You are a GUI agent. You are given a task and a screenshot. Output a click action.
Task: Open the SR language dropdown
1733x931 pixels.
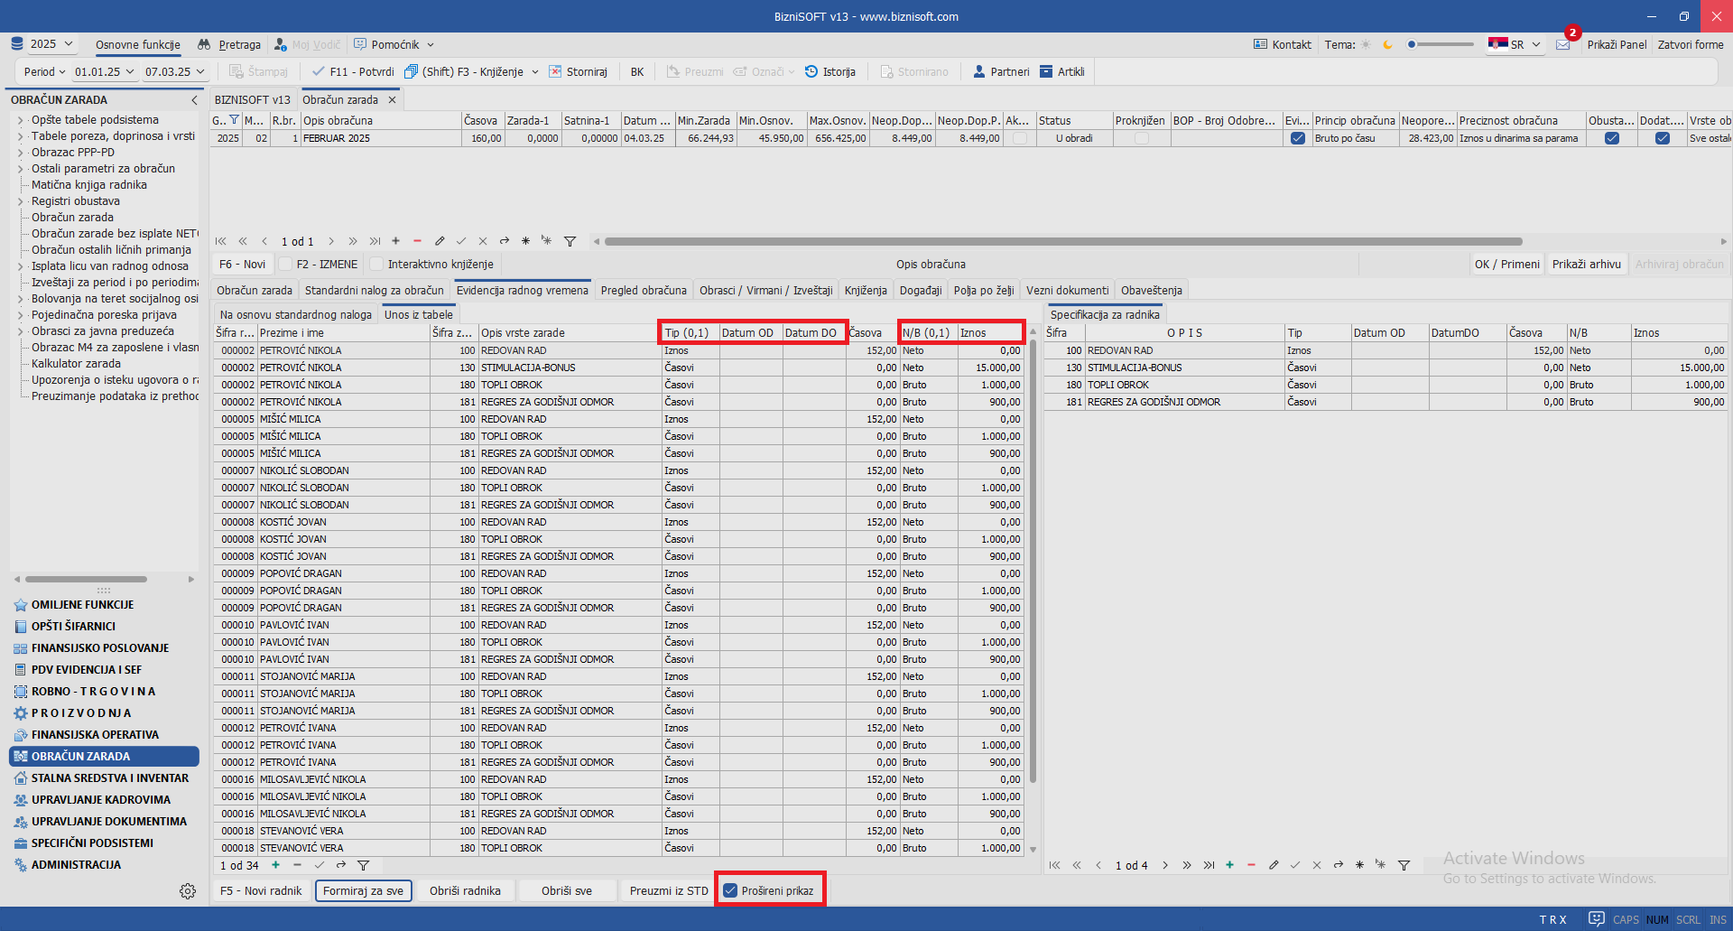[1516, 44]
